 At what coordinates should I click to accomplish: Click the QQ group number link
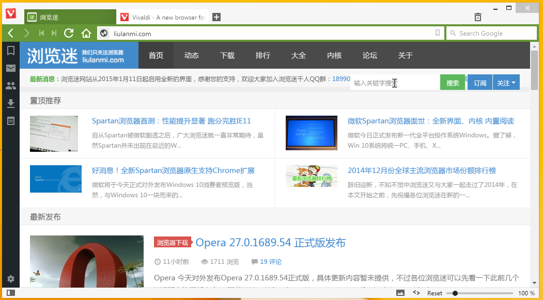pyautogui.click(x=341, y=79)
